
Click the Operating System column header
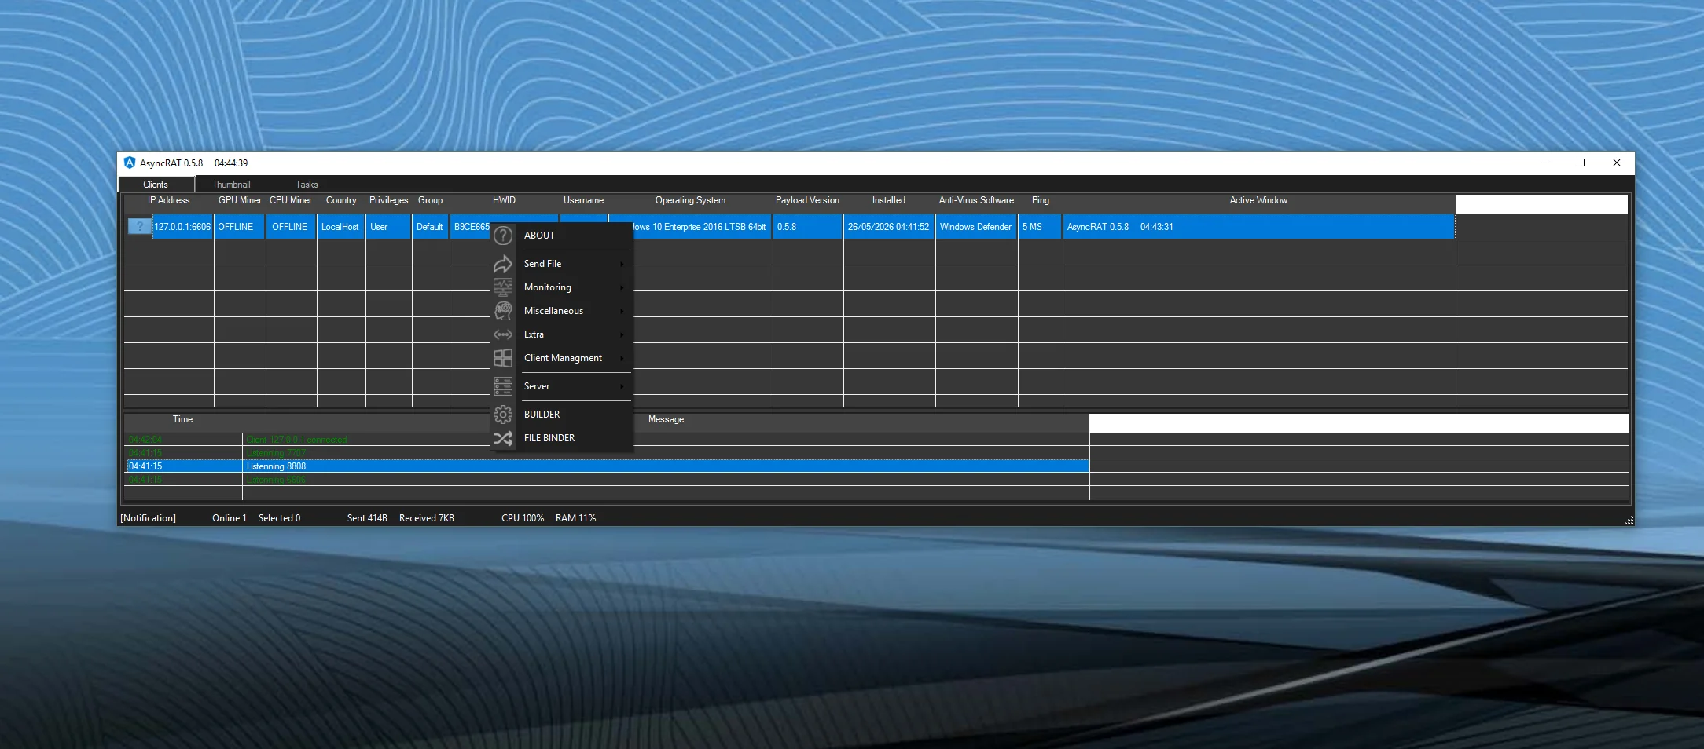point(691,200)
